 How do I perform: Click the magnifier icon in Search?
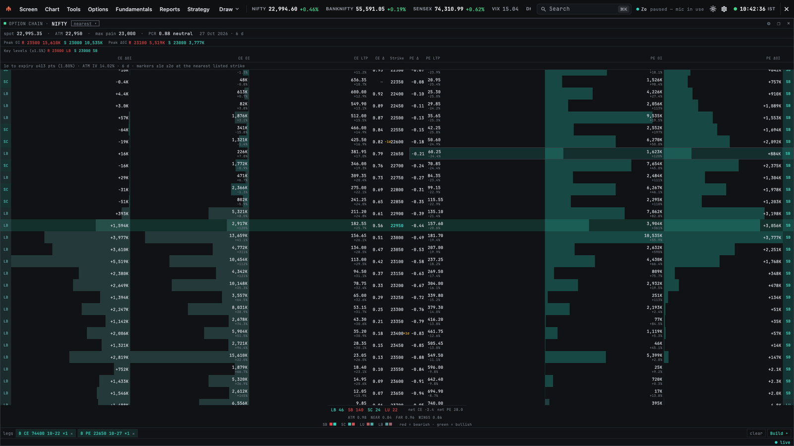tap(543, 9)
